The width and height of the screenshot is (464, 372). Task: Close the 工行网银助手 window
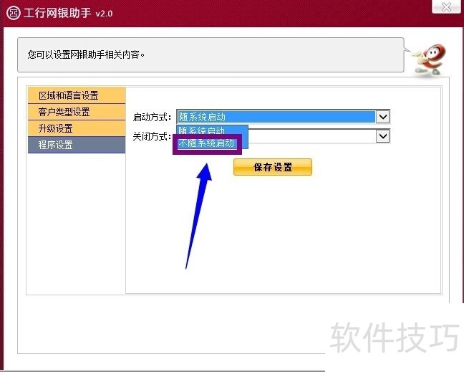pos(448,6)
